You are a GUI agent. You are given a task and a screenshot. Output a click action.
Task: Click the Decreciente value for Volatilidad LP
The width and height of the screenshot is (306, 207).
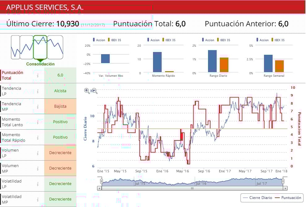click(x=60, y=183)
